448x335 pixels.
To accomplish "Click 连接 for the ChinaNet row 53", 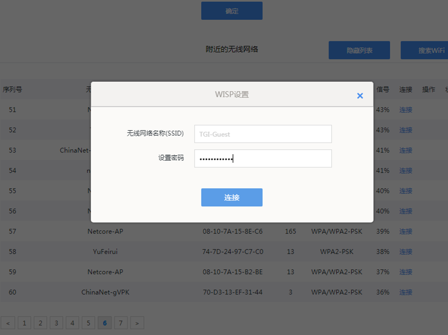I will (405, 150).
